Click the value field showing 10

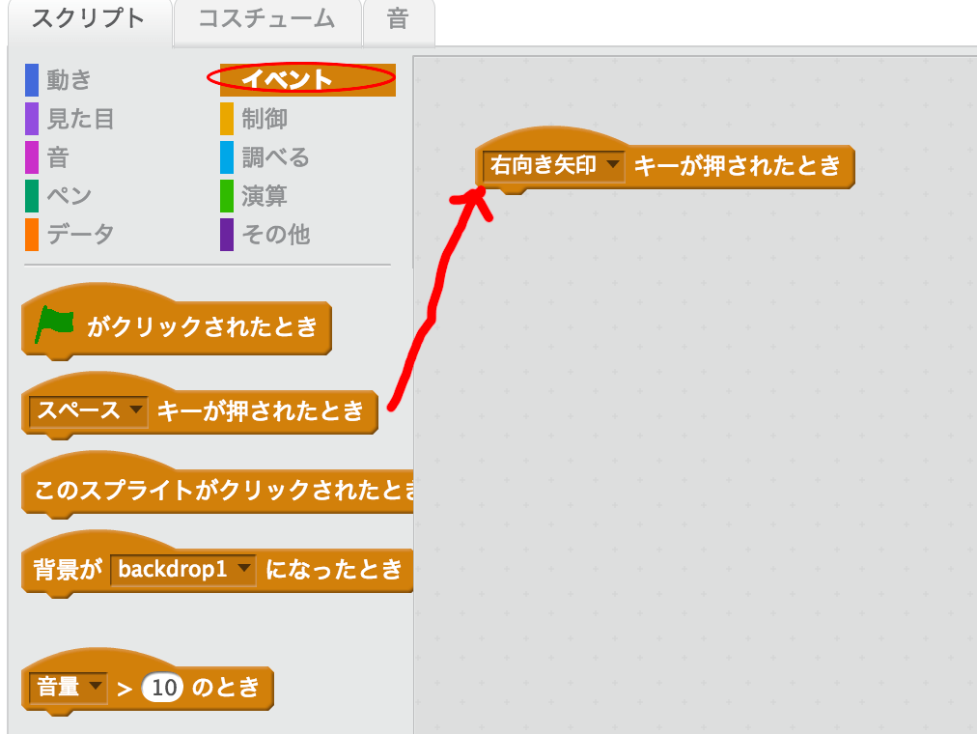(162, 688)
